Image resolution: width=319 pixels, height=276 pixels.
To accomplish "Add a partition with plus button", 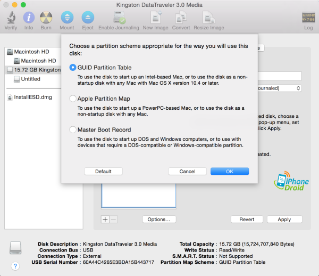I will [105, 220].
